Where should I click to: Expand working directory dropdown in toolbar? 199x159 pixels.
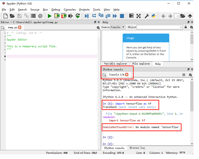point(177,16)
